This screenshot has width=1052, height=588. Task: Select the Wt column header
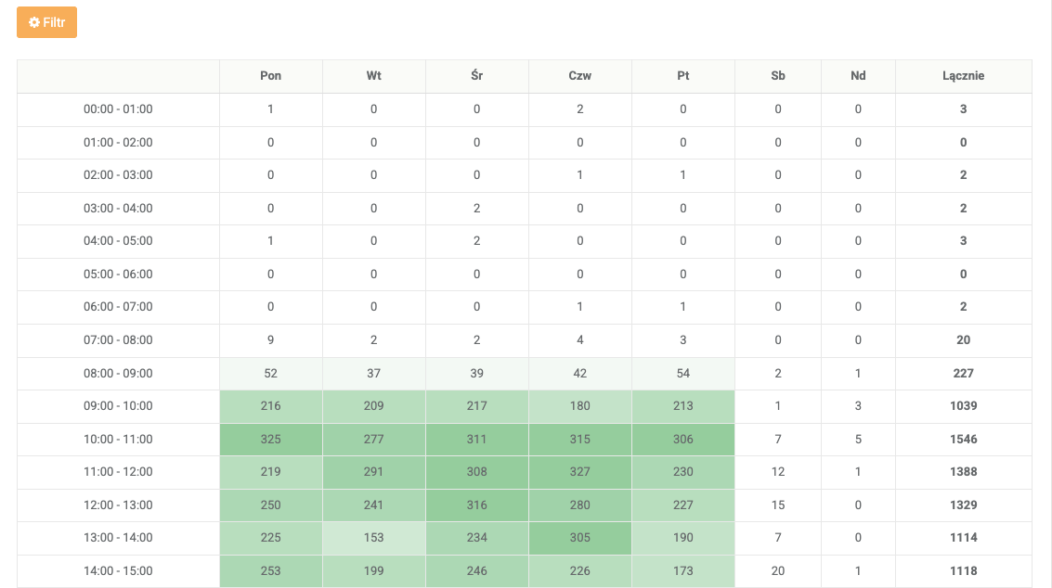374,76
